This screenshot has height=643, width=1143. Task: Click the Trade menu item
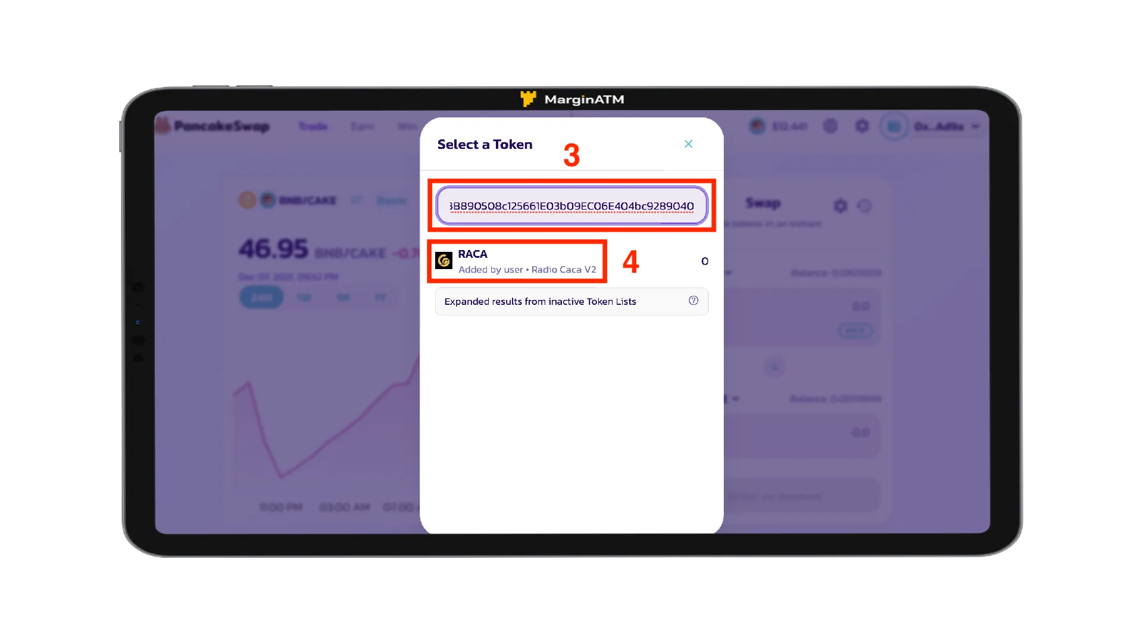pos(312,126)
